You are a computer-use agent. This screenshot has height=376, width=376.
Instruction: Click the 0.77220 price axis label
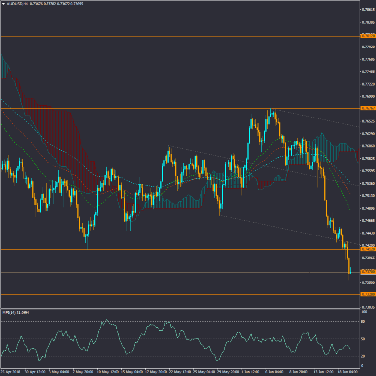(x=368, y=84)
